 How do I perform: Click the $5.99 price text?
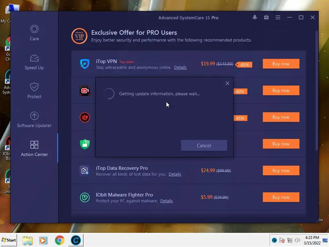click(x=207, y=197)
